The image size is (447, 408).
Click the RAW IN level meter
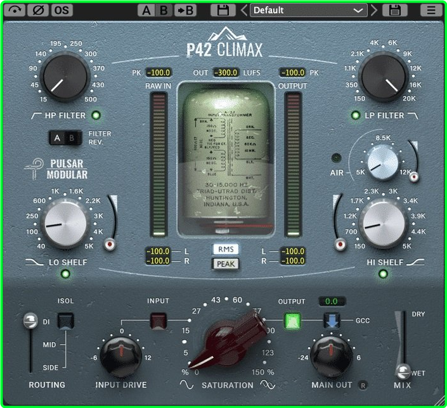159,164
